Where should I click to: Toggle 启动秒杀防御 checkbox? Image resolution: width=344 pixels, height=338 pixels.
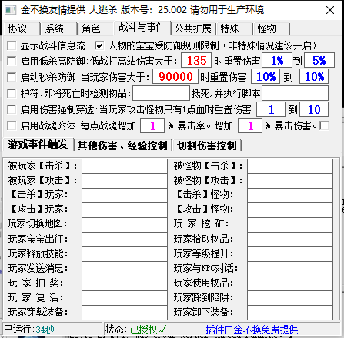(12, 77)
